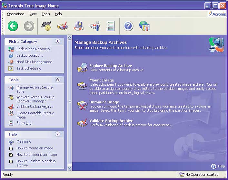The image size is (228, 180).
Task: Click Unmount Image red-cross icon
Action: point(82,106)
